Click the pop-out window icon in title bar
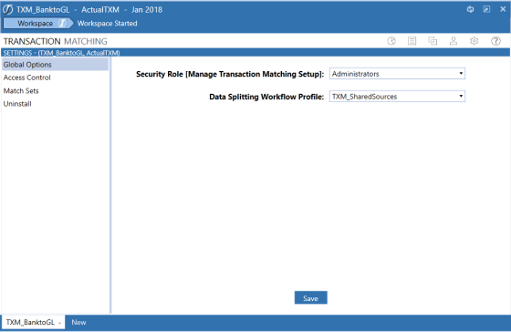 (486, 9)
